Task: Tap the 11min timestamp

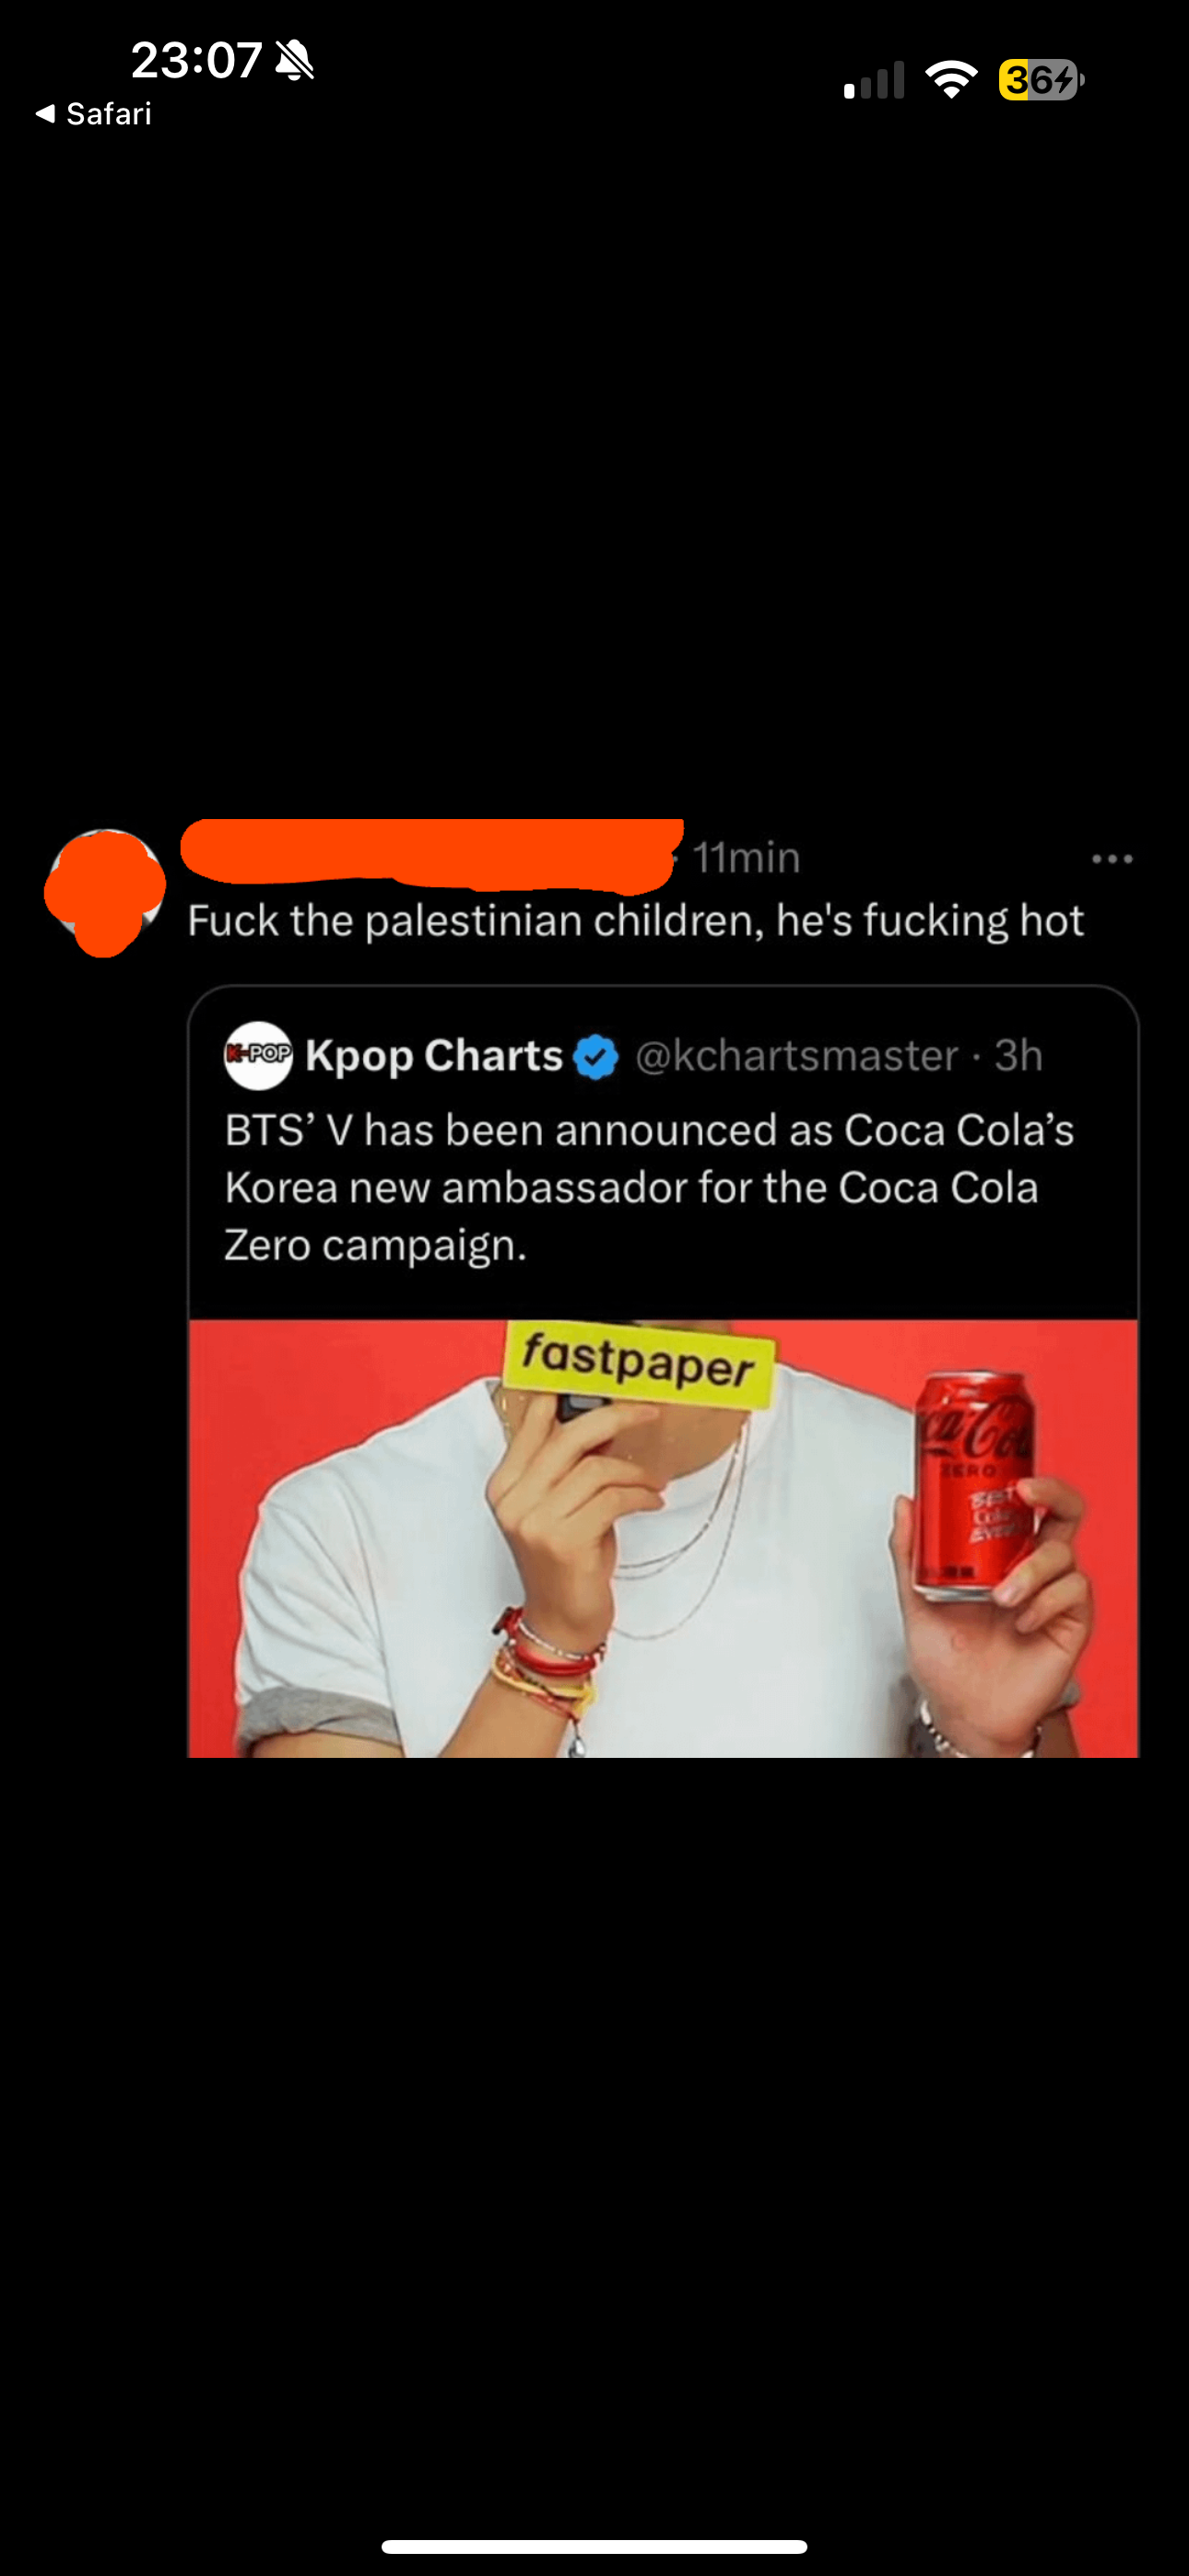Action: click(x=747, y=858)
